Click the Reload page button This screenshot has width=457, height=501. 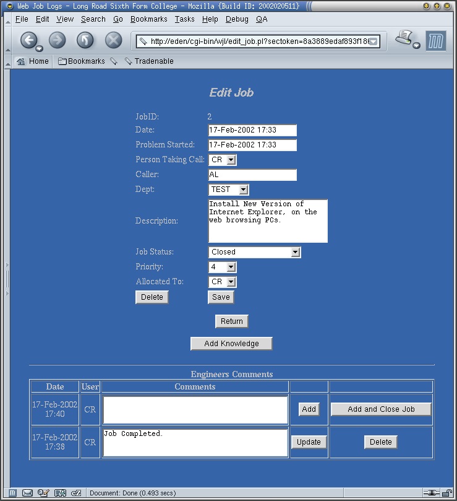pyautogui.click(x=85, y=40)
